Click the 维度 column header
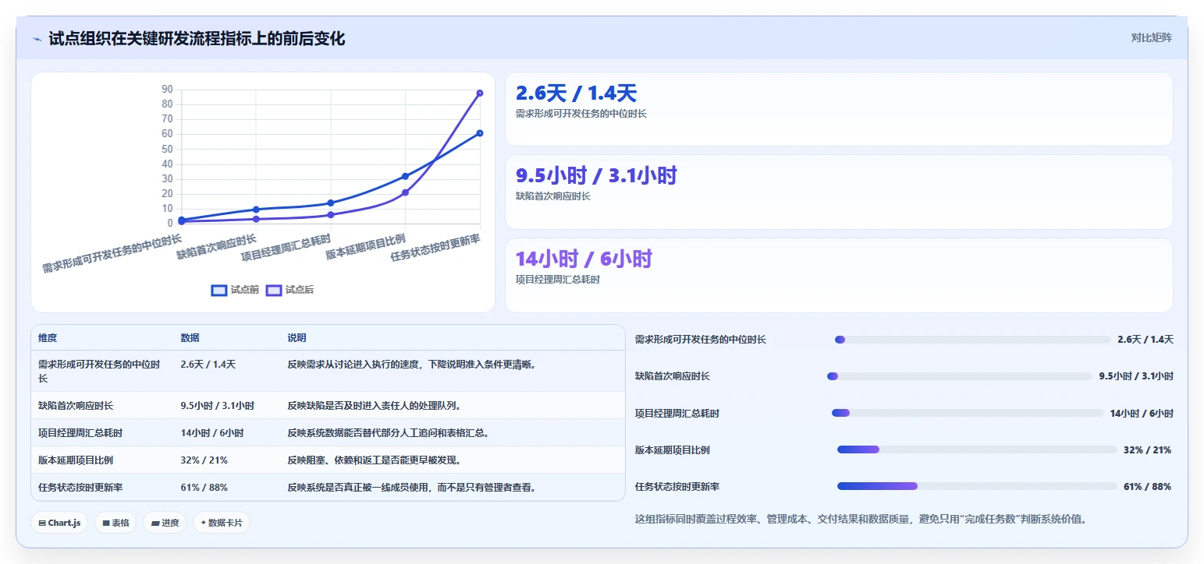The image size is (1204, 564). pyautogui.click(x=48, y=338)
